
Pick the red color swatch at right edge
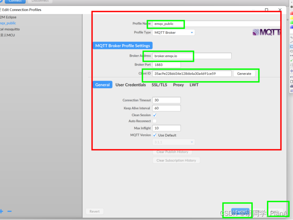pyautogui.click(x=292, y=13)
